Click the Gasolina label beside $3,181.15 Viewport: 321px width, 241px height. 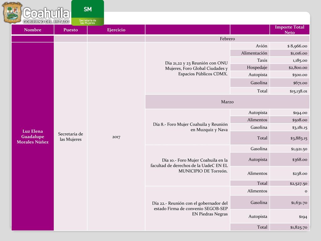click(x=259, y=127)
